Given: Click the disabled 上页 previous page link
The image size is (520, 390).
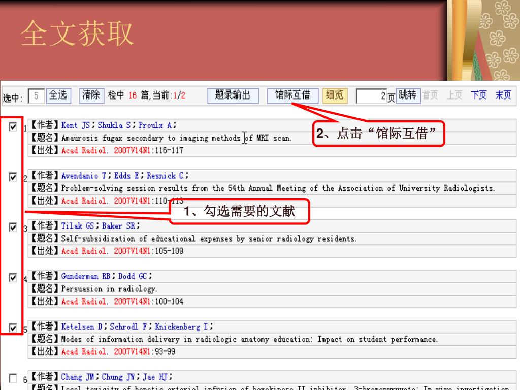Looking at the screenshot, I should point(454,95).
